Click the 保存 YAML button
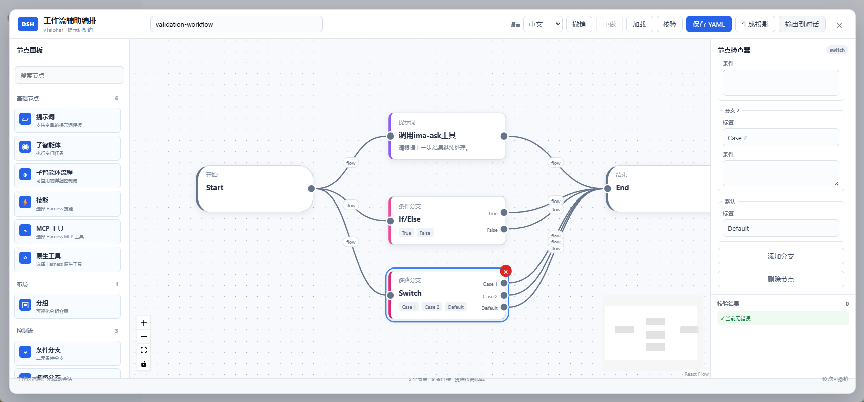Screen dimensions: 864x402 [709, 24]
